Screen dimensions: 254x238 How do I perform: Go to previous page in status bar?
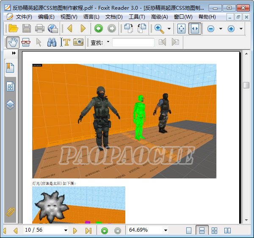tap(16, 230)
